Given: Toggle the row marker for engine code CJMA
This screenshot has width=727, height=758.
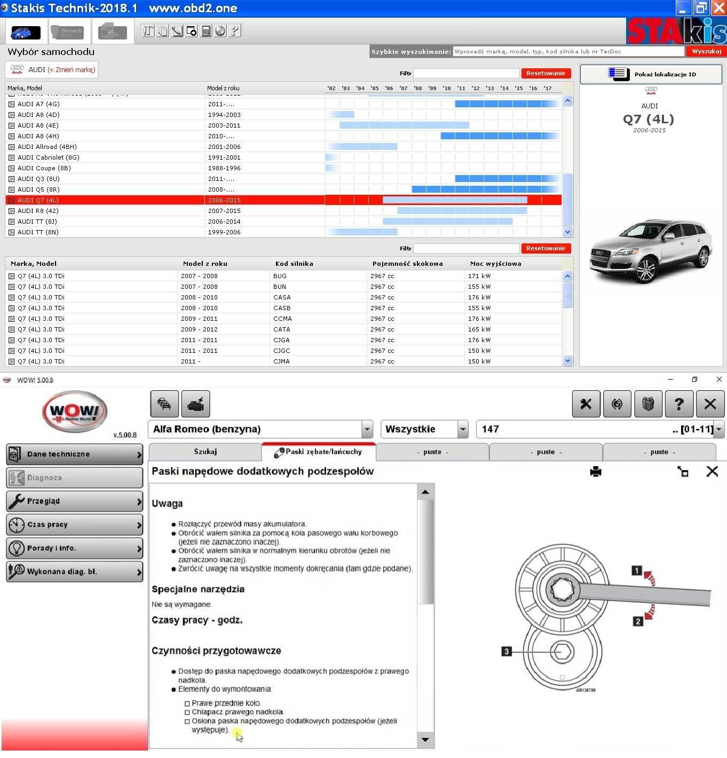Looking at the screenshot, I should coord(11,361).
